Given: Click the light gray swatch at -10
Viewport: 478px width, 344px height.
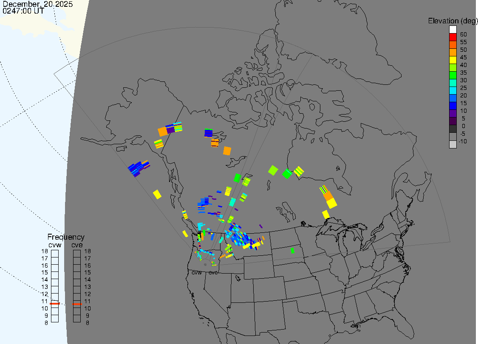Looking at the screenshot, I should pyautogui.click(x=453, y=144).
